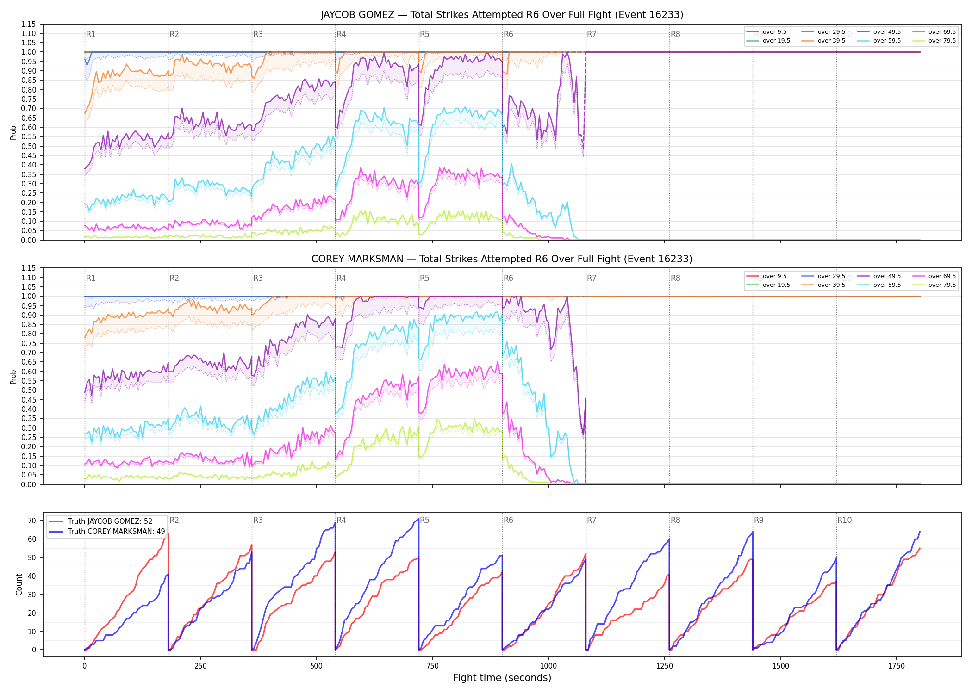Click the 'Count' y-axis label

(x=19, y=584)
